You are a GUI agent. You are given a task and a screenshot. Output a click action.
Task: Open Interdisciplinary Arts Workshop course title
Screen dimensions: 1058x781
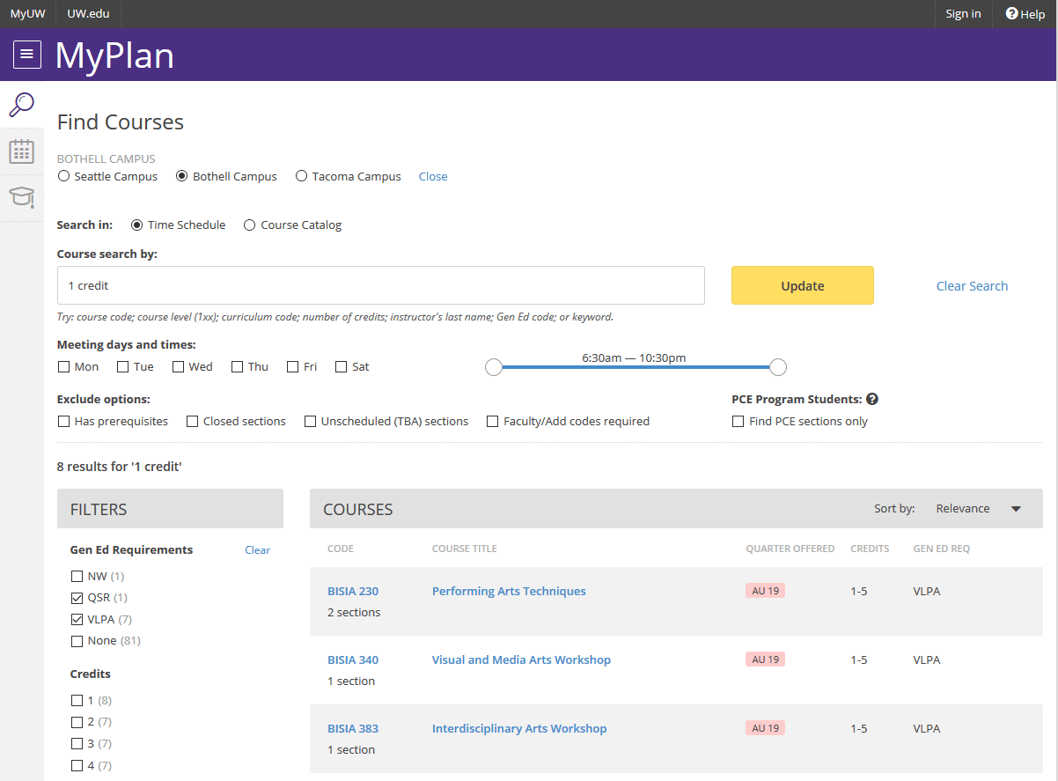[x=519, y=729]
